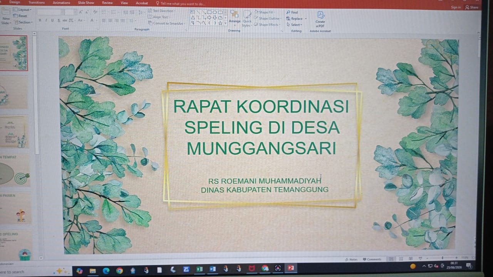Toggle the Notes pane in status bar
This screenshot has height=277, width=493.
[351, 259]
